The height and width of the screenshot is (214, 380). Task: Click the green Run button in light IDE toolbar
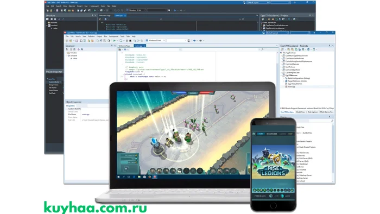coord(115,41)
